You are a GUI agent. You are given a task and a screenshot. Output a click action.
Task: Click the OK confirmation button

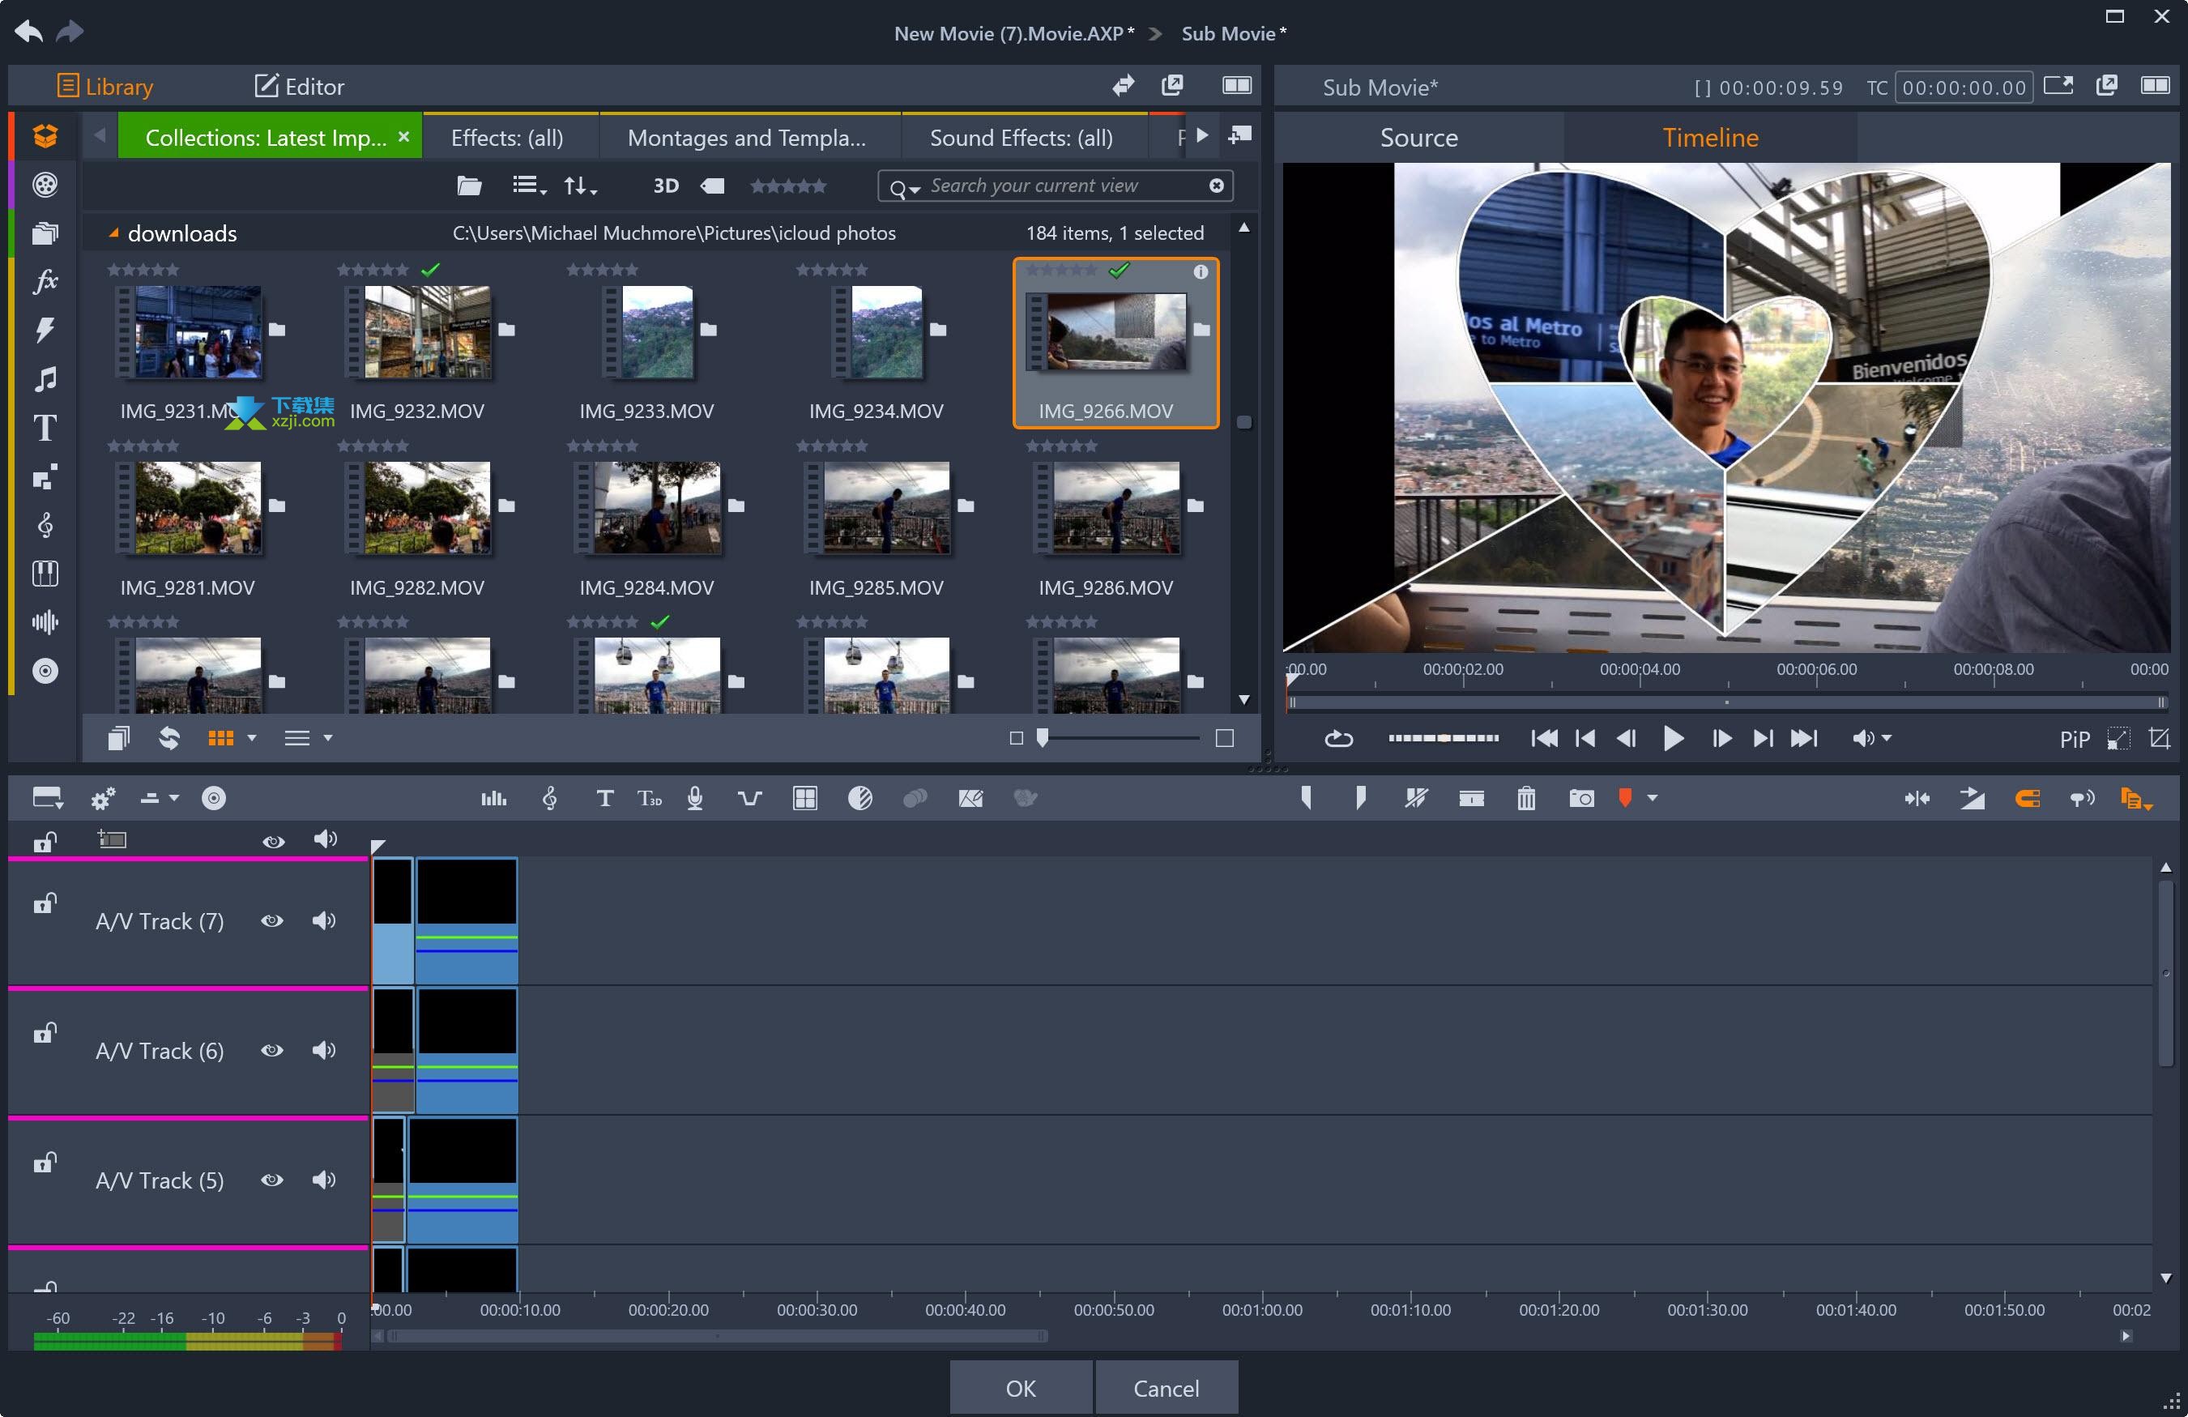pyautogui.click(x=1021, y=1389)
